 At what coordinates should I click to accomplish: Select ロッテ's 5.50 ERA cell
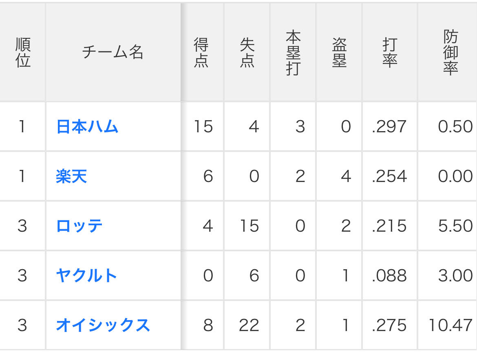pyautogui.click(x=455, y=226)
